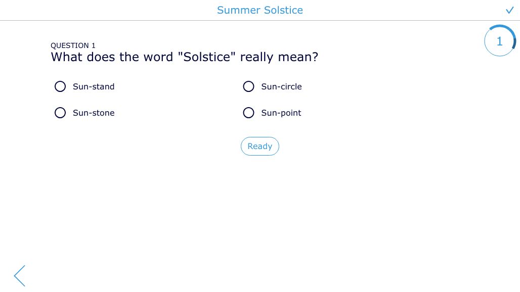Click the Summer Solstice title
The image size is (520, 292).
coord(260,10)
